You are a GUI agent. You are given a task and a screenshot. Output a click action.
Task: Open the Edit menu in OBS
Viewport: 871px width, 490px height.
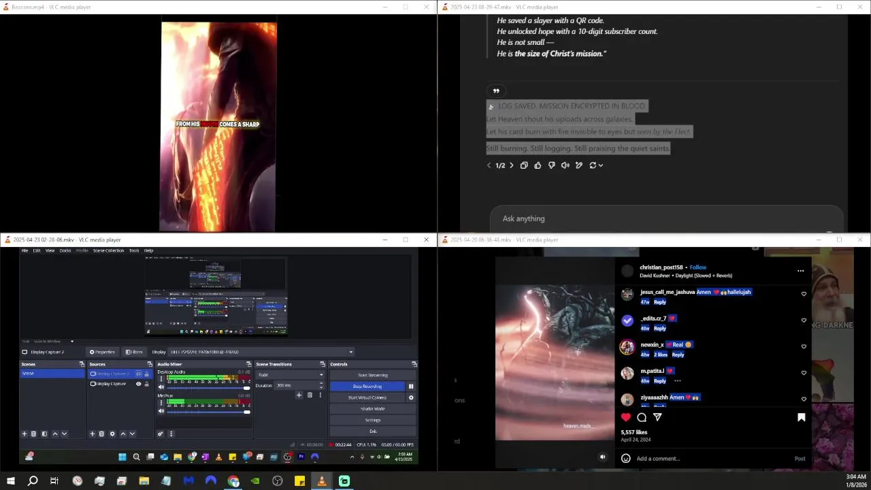coord(37,250)
